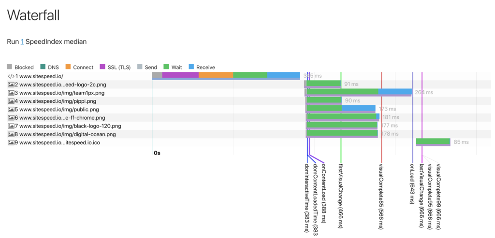Click the blue Receive segment of public.png

tap(359, 109)
